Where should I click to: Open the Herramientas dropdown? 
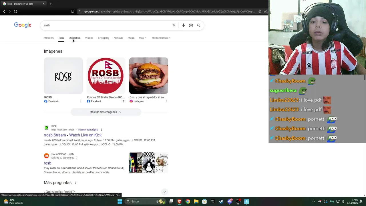pyautogui.click(x=161, y=38)
